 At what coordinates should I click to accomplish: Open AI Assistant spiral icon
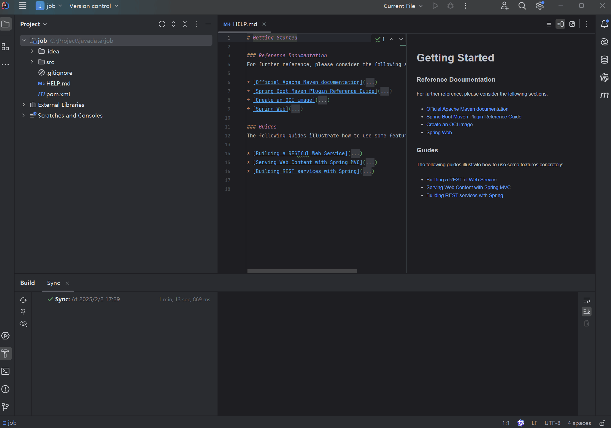[604, 42]
